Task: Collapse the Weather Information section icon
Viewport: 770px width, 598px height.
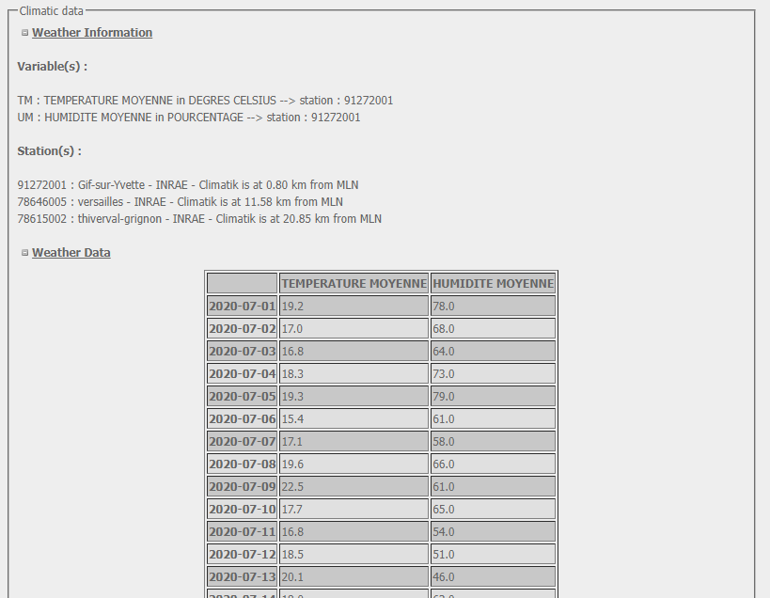Action: point(25,33)
